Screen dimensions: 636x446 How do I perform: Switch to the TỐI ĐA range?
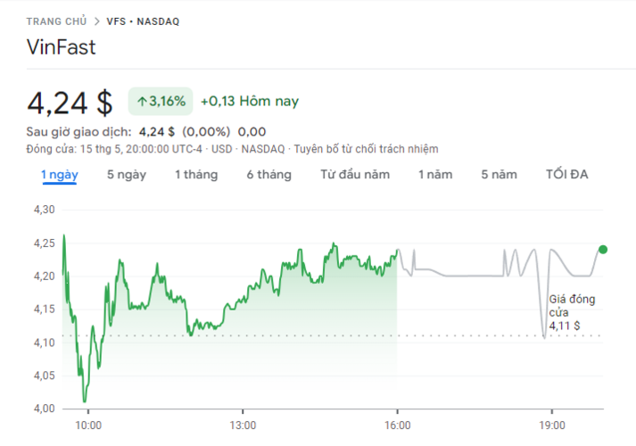click(x=567, y=175)
